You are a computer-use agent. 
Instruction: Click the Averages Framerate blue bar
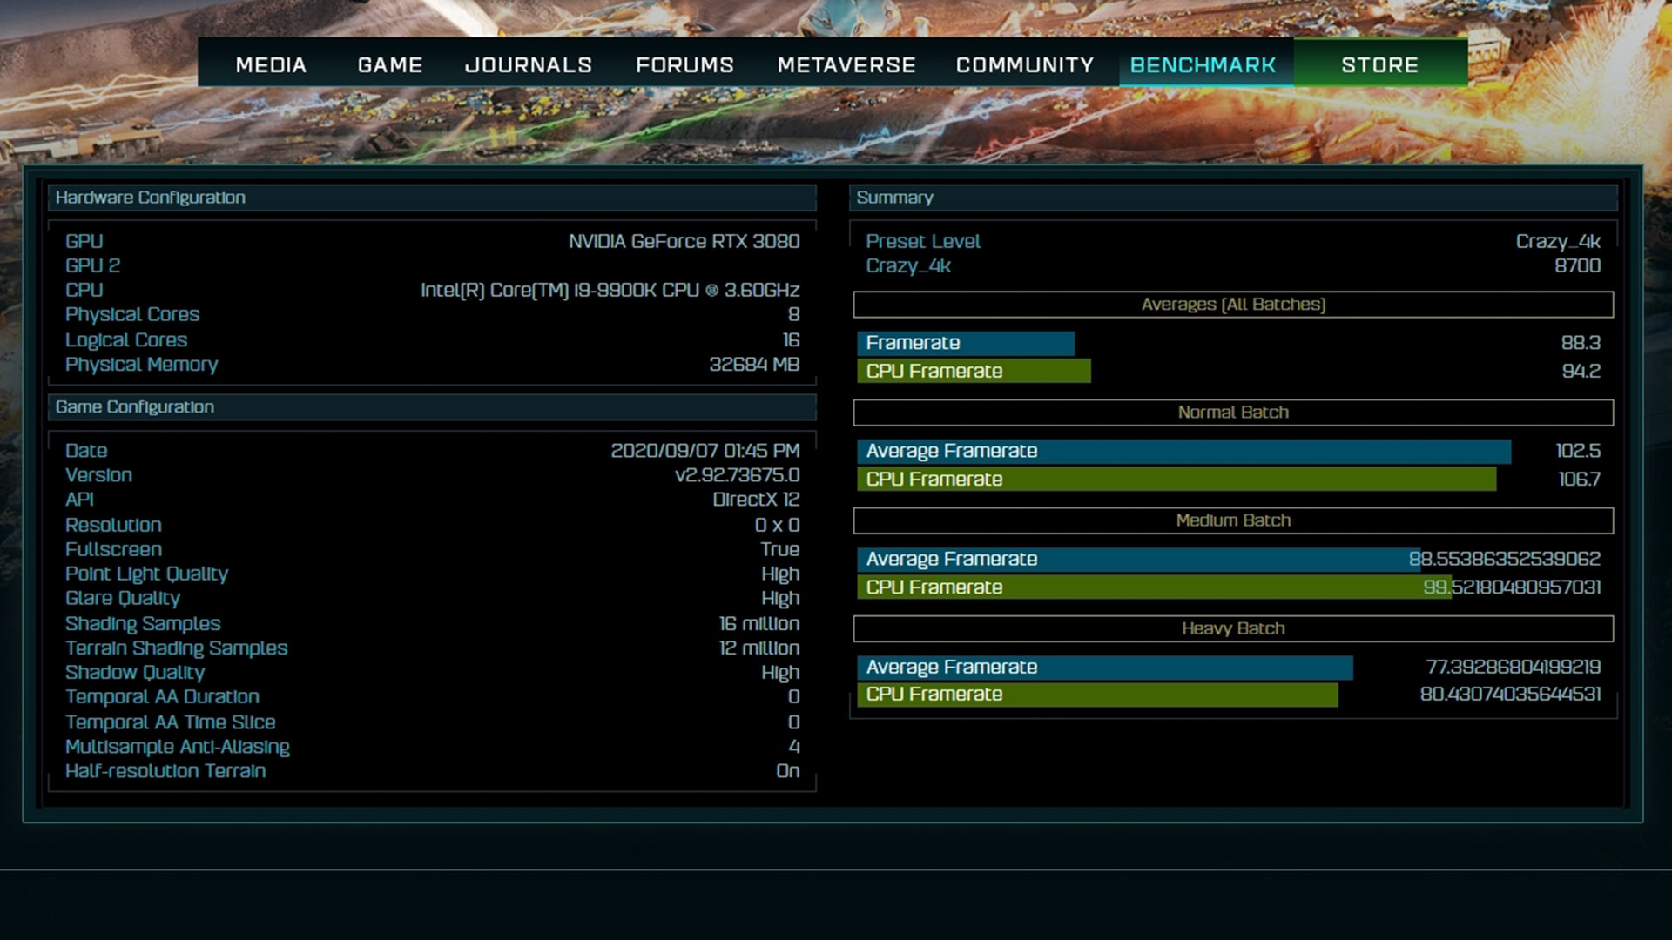tap(965, 343)
